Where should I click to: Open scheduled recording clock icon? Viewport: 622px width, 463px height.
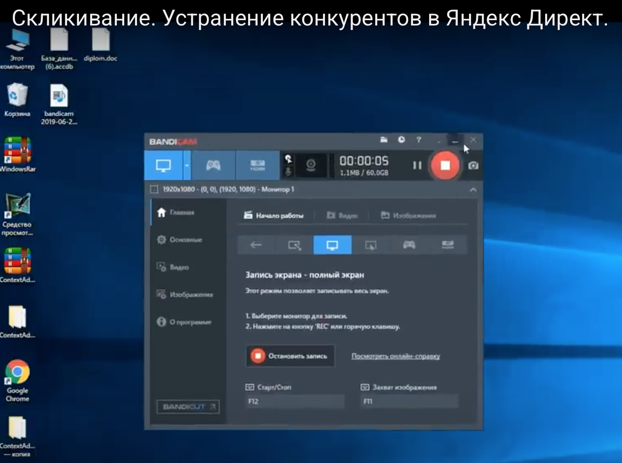click(x=402, y=140)
